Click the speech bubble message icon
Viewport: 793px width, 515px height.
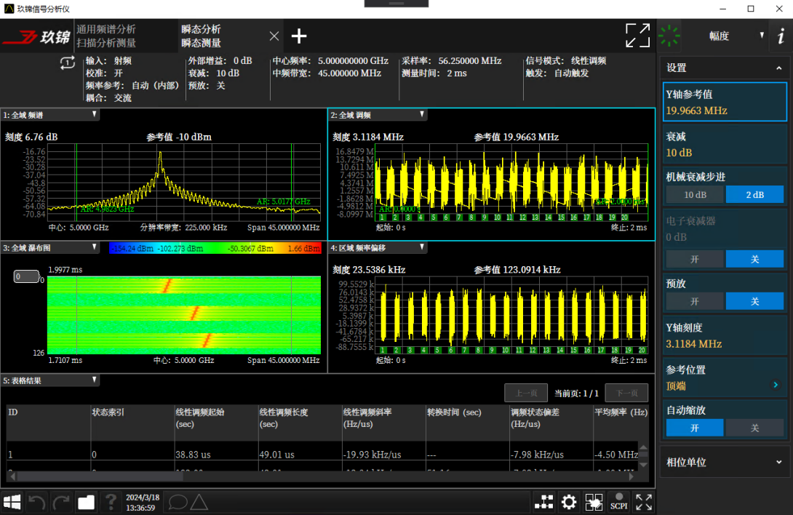coord(178,502)
